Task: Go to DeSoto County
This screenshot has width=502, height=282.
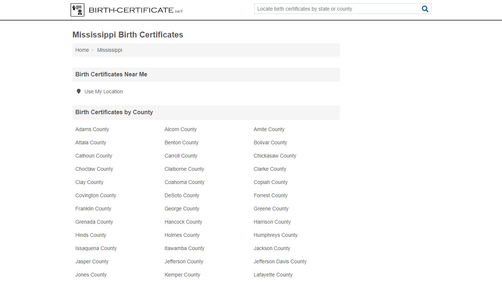Action: (x=182, y=195)
